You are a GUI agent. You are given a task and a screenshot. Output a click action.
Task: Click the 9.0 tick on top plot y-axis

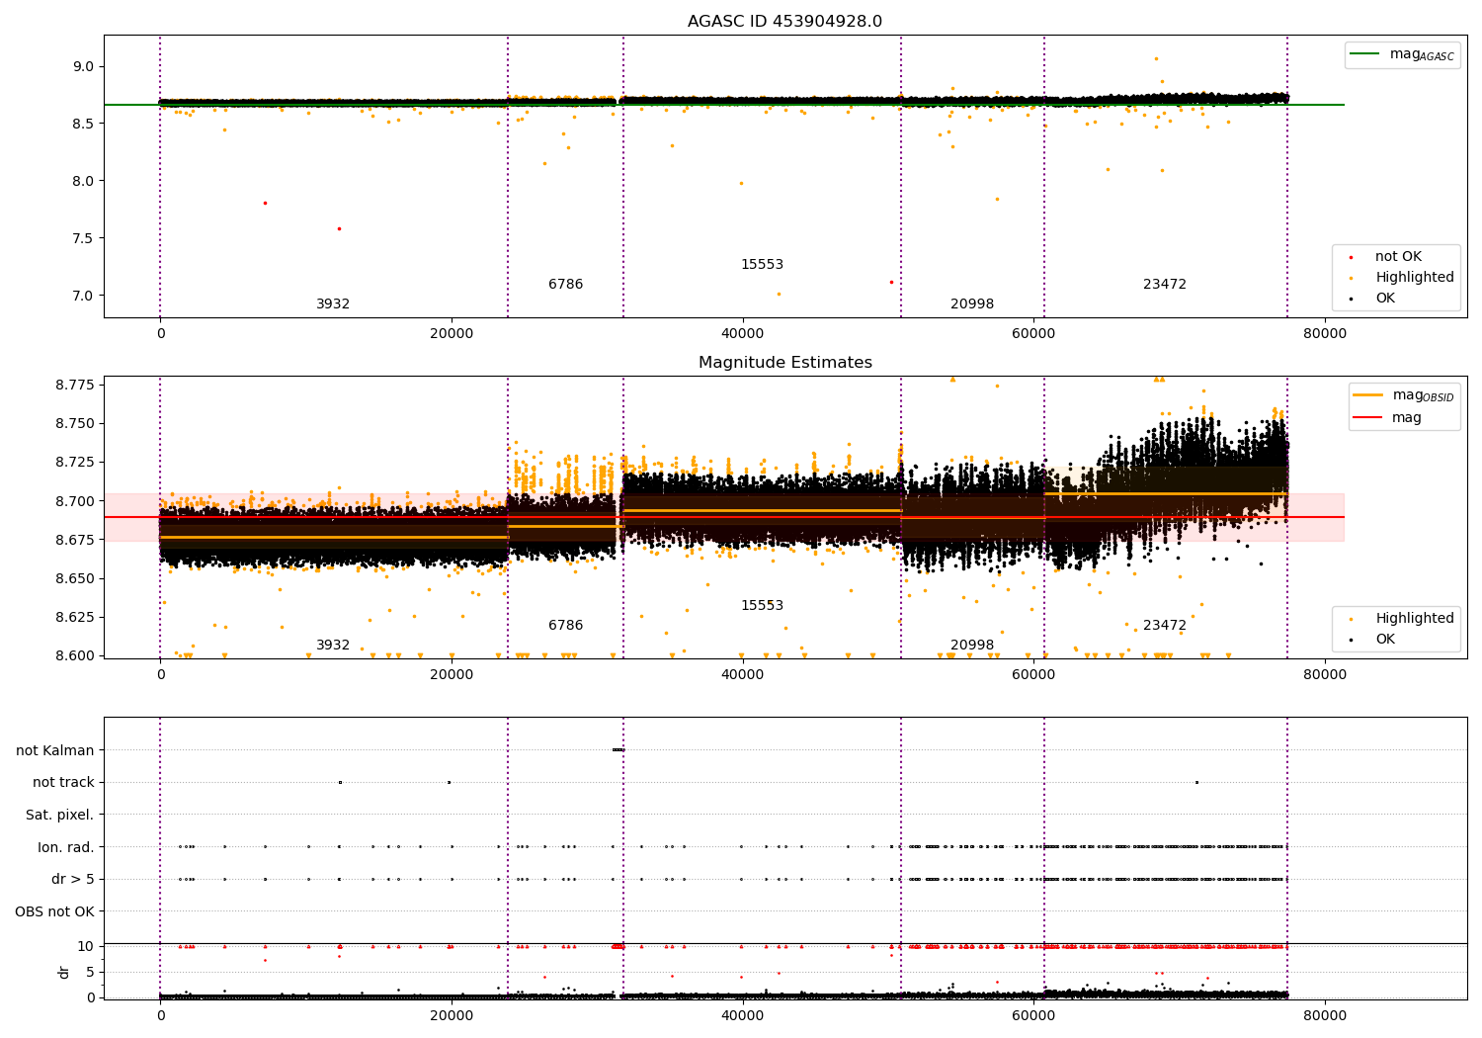click(82, 67)
